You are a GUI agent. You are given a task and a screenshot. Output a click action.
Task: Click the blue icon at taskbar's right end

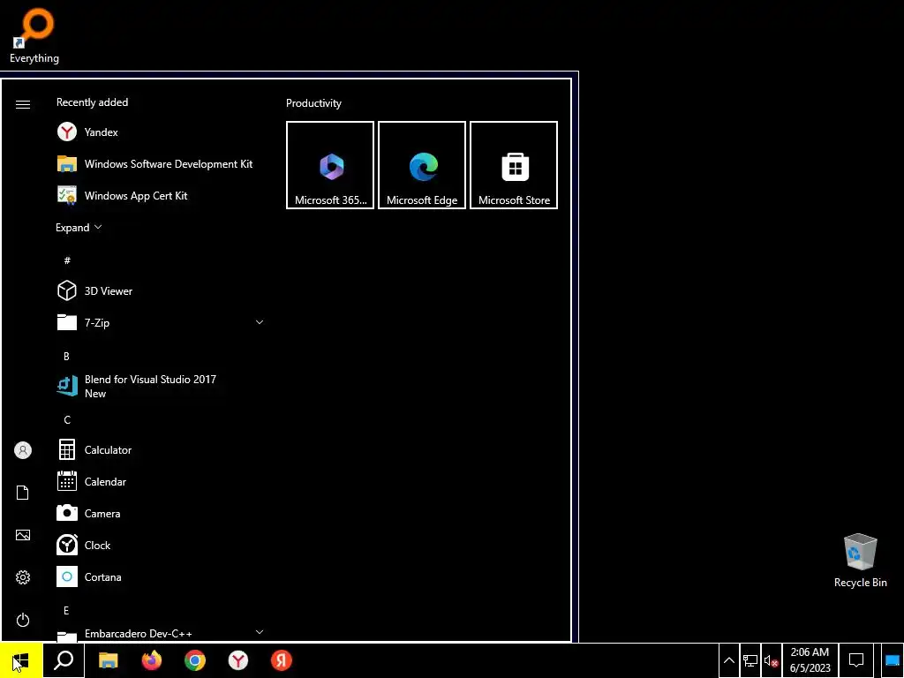point(892,660)
